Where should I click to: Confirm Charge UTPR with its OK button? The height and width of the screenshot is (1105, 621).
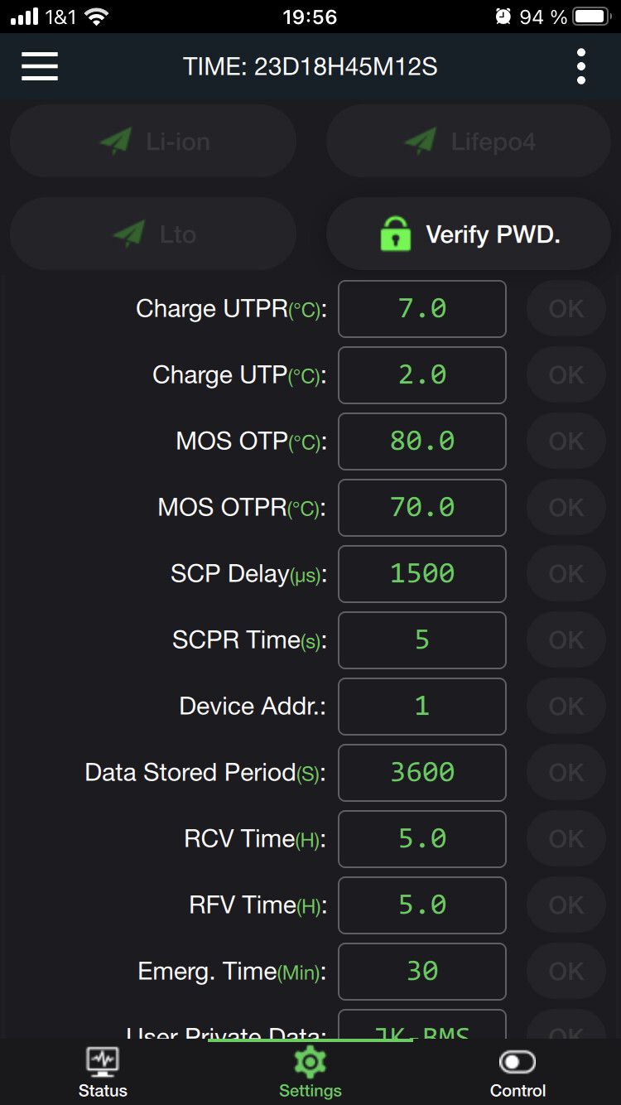coord(566,309)
